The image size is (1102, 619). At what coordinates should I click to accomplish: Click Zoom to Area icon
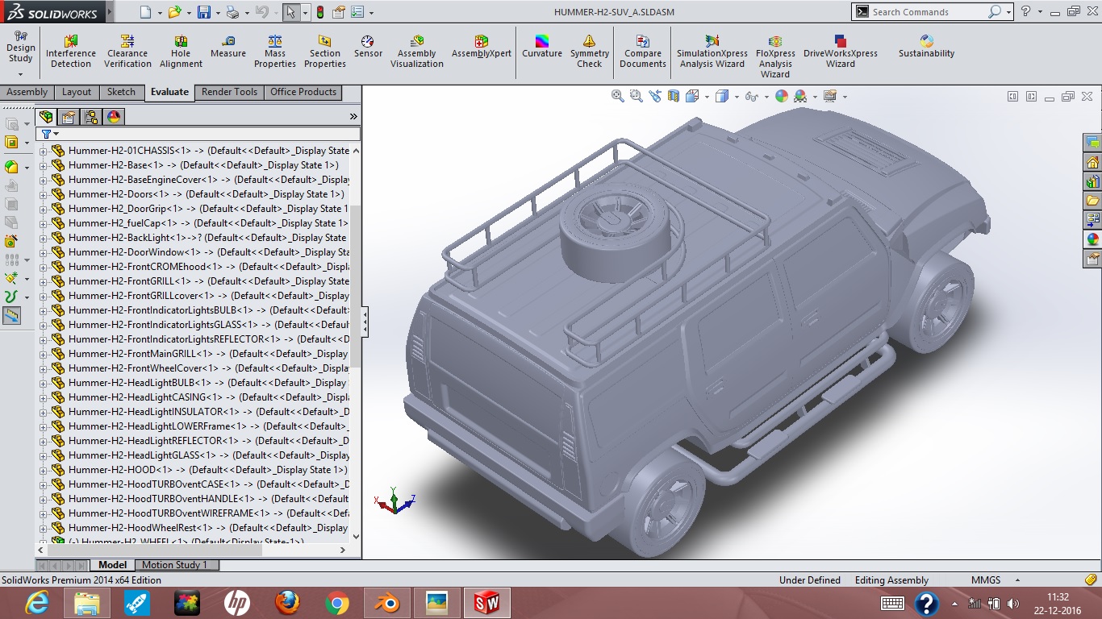coord(637,96)
